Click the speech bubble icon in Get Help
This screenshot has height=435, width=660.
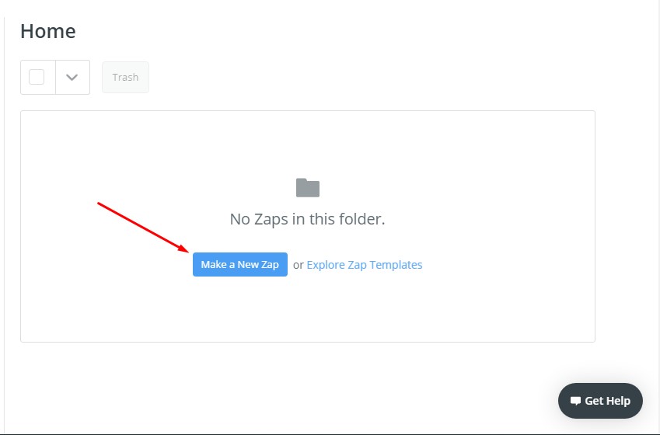point(575,401)
